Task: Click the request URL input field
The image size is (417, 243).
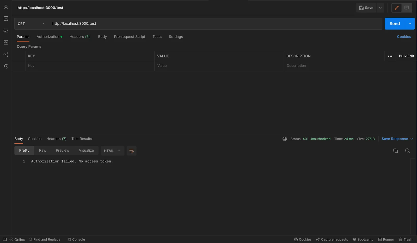Action: (x=216, y=24)
